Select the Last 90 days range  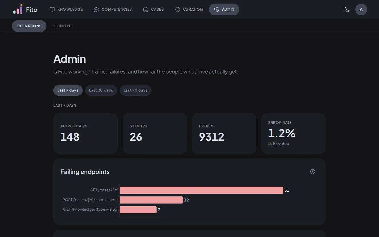point(135,90)
